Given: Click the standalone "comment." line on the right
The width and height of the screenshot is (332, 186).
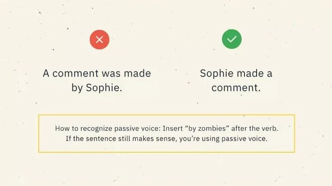Looking at the screenshot, I should click(x=236, y=88).
